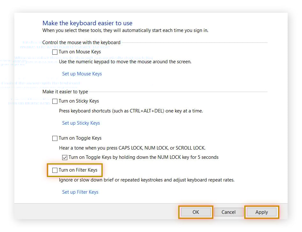The image size is (302, 232).
Task: Click the 'When you select these tools' subtitle
Action: point(125,31)
